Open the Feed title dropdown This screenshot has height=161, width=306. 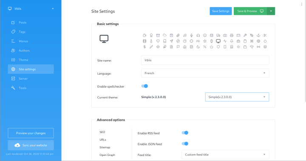point(225,155)
